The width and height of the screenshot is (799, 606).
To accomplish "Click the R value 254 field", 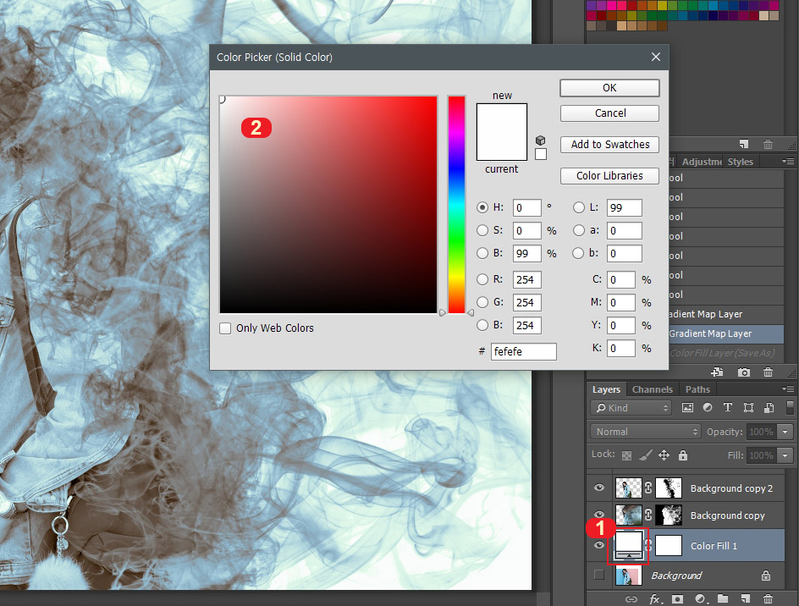I will (527, 279).
